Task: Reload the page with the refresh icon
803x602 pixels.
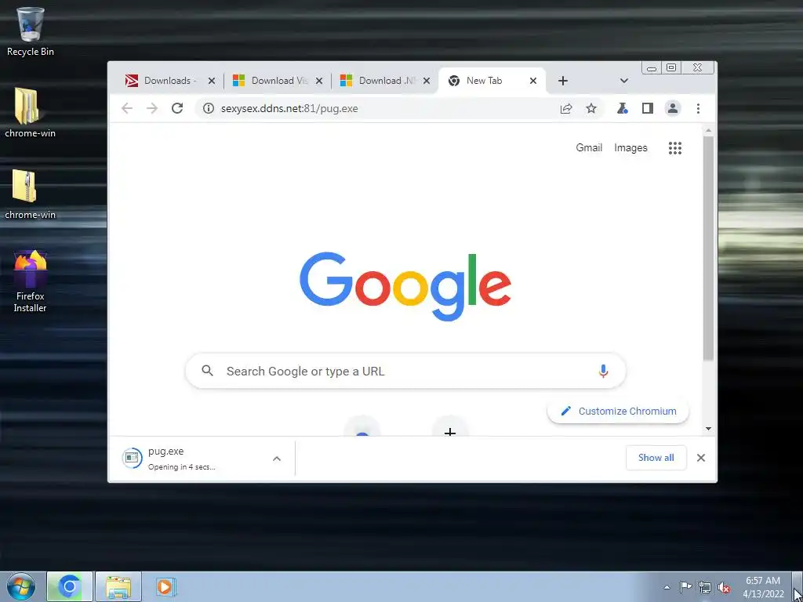Action: click(x=177, y=108)
